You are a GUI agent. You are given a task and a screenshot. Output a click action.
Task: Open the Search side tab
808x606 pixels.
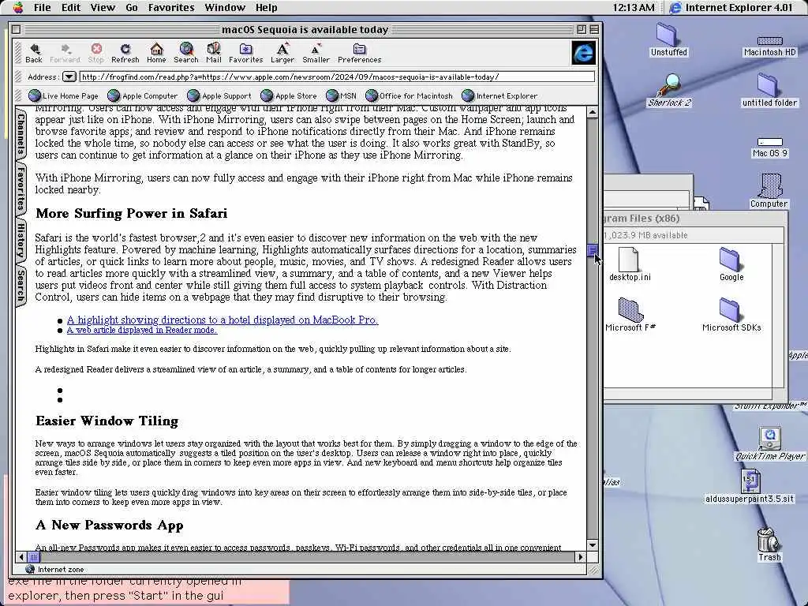click(x=21, y=286)
